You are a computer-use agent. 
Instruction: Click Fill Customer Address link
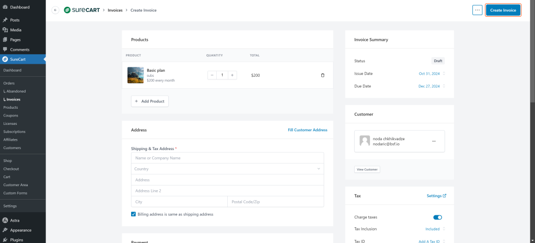pos(307,130)
